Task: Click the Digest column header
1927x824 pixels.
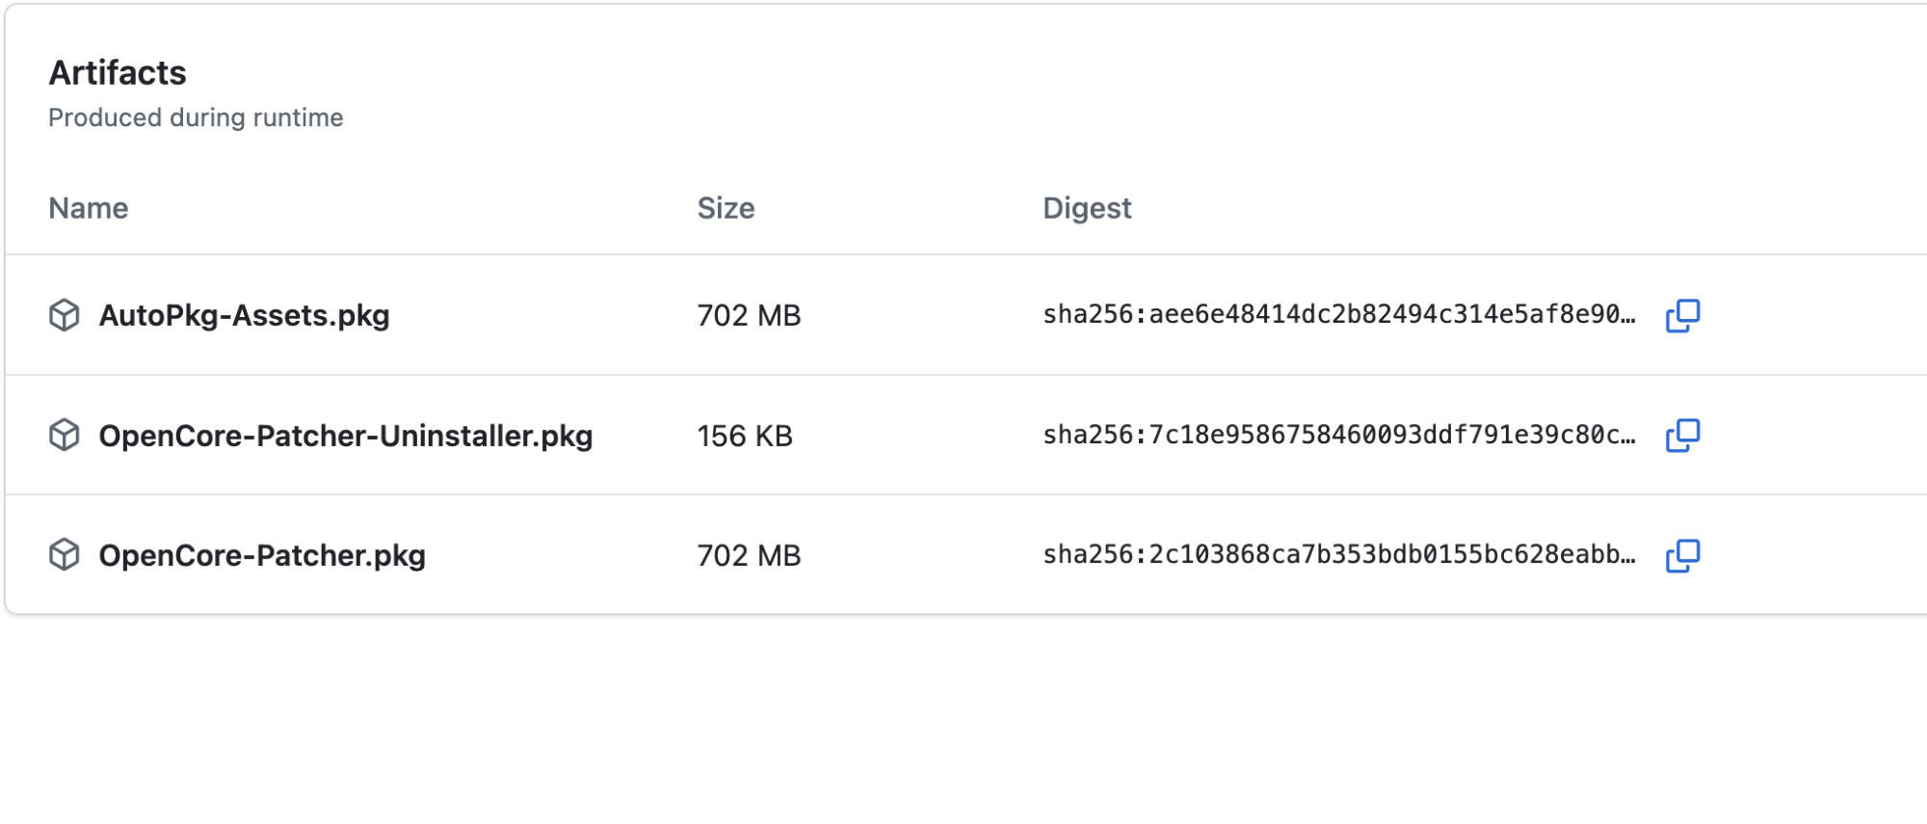Action: pyautogui.click(x=1087, y=208)
